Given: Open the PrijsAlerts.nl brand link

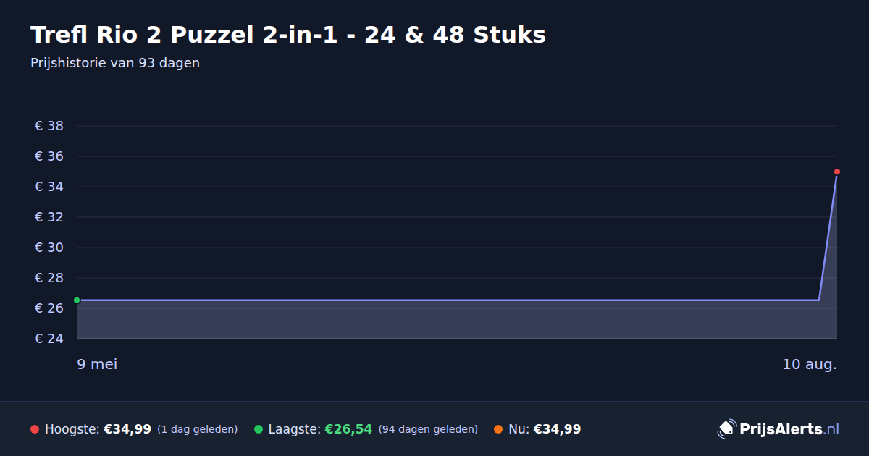Looking at the screenshot, I should [x=778, y=428].
